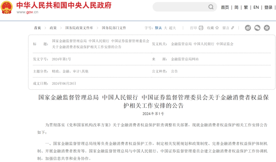Click the pencil message icon
Screen dimensions: 276x162
pos(233,28)
